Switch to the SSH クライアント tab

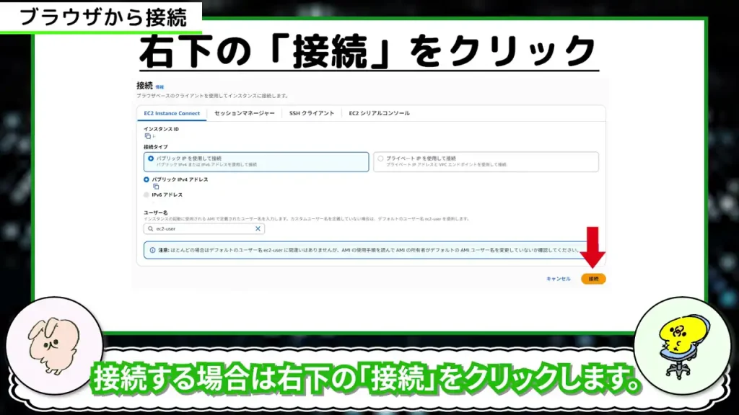pyautogui.click(x=312, y=113)
